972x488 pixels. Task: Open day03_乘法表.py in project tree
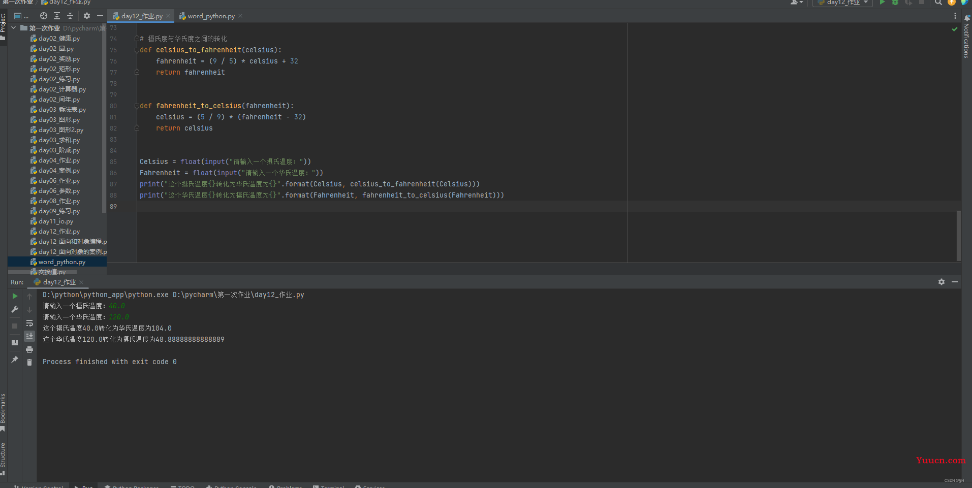58,110
